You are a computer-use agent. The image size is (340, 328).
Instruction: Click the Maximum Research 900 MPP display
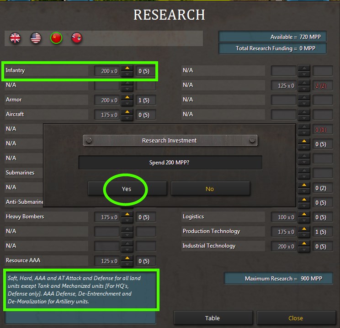click(278, 278)
